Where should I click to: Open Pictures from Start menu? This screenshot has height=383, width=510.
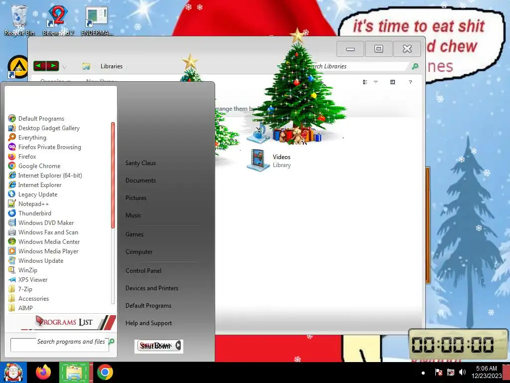pos(136,197)
